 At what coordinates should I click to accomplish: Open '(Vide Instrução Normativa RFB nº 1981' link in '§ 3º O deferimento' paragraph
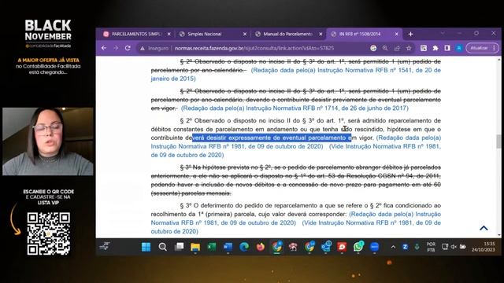click(x=357, y=223)
